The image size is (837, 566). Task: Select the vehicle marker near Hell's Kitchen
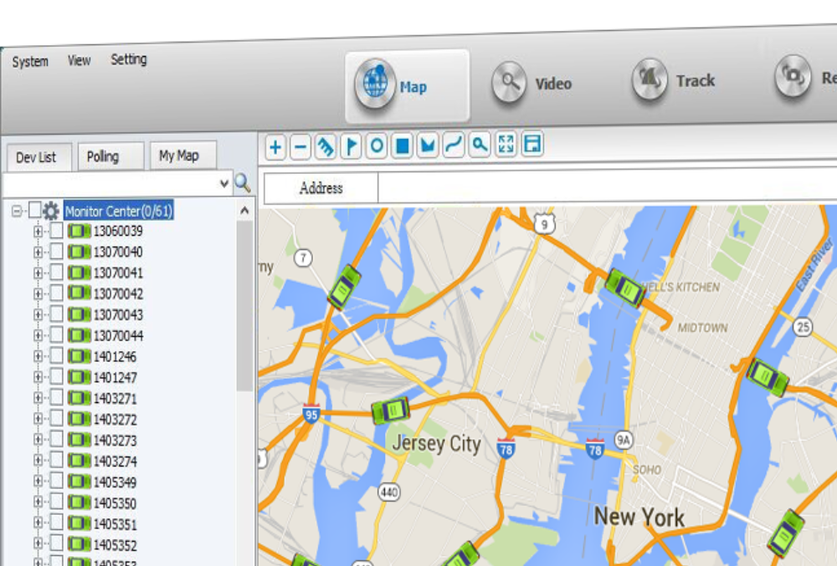[625, 288]
